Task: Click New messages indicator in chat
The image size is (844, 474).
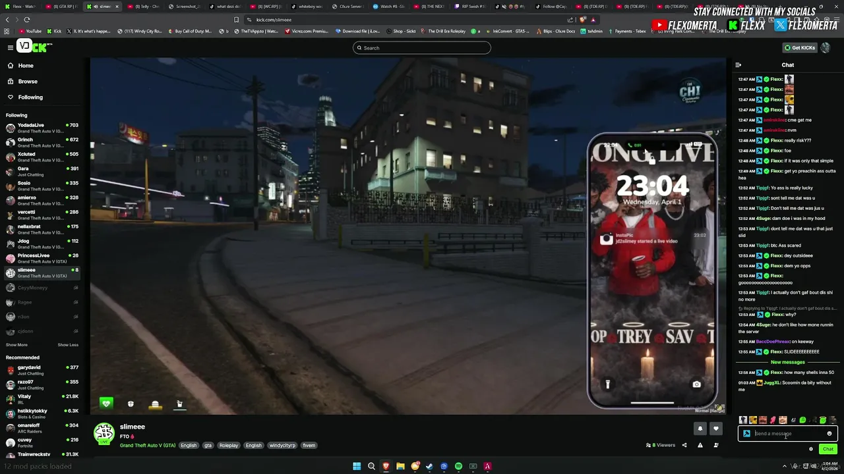Action: [x=788, y=362]
